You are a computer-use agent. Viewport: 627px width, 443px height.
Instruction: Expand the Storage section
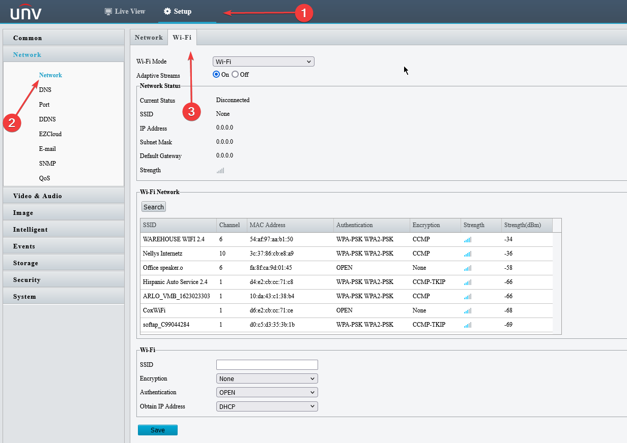click(x=64, y=263)
